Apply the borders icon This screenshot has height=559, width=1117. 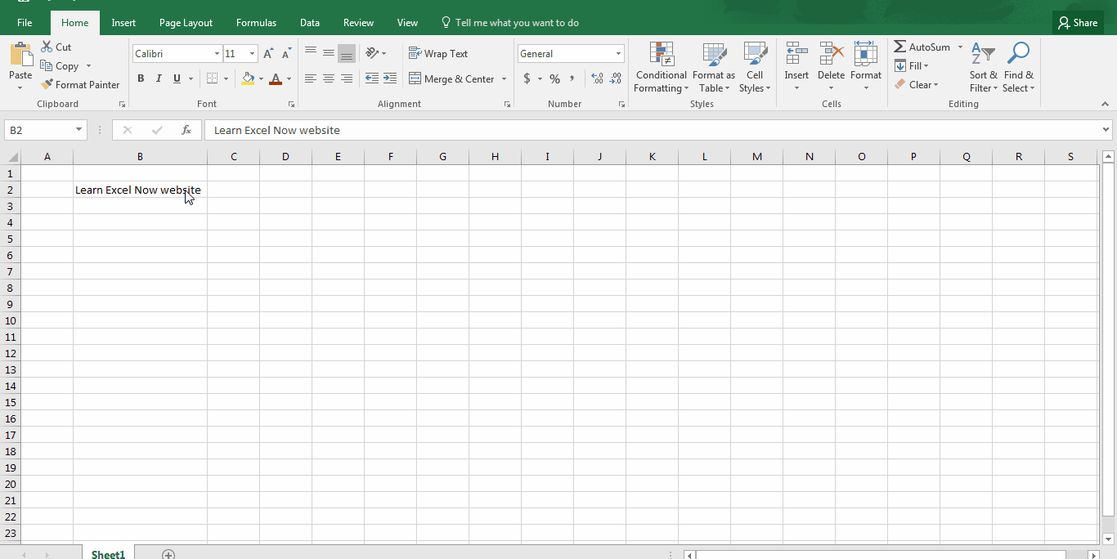[213, 78]
